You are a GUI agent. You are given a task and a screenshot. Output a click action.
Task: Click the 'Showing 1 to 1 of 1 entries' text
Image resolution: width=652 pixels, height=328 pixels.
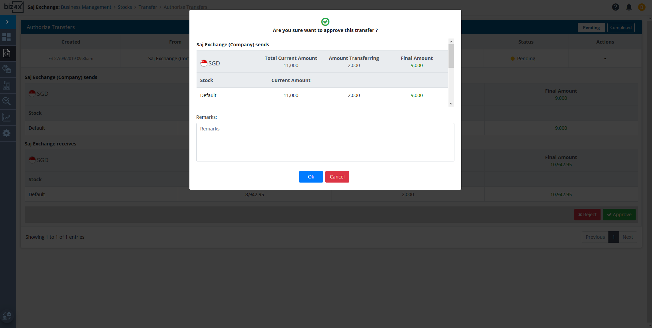click(x=55, y=237)
